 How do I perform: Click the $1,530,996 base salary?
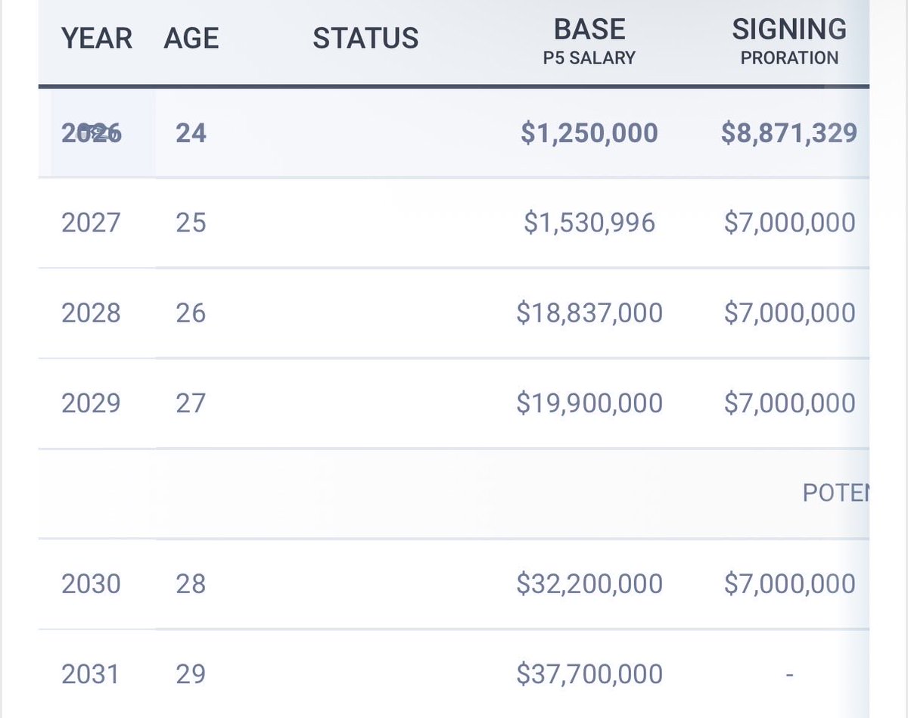pos(589,223)
